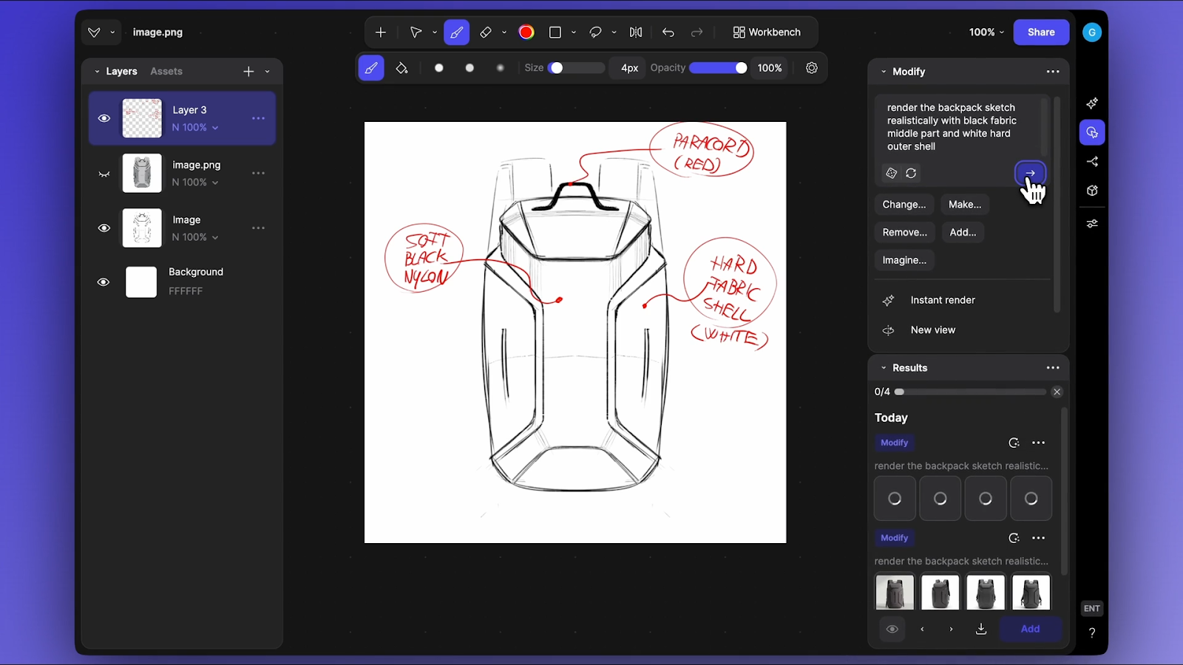
Task: Open the first finished backpack result thumbnail
Action: coord(895,592)
